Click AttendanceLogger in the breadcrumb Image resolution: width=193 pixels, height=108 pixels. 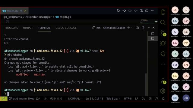coord(38,17)
